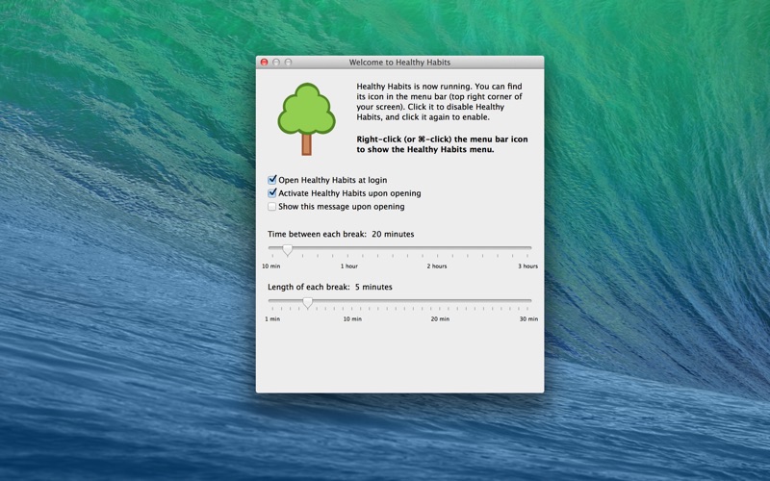Zoom the Welcome to Healthy Habits window
Image resolution: width=770 pixels, height=481 pixels.
288,63
